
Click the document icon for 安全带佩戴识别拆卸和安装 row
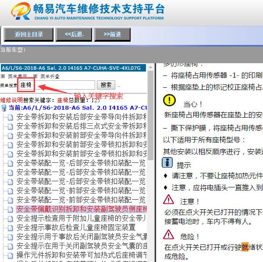coord(11,209)
